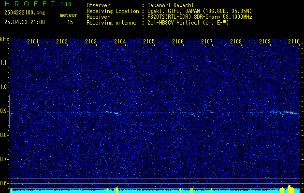Screen dimensions: 304x193
Task: Click the 2103 time axis marker
Action: [x=91, y=41]
